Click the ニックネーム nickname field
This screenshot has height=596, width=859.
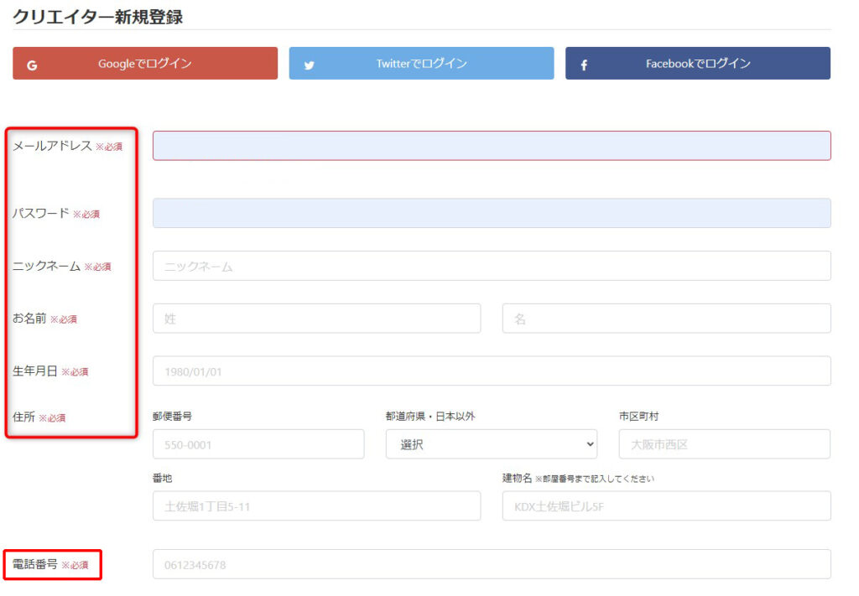[491, 265]
